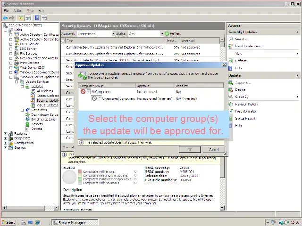The height and width of the screenshot is (226, 302).
Task: Click the Start button
Action: (x=9, y=222)
